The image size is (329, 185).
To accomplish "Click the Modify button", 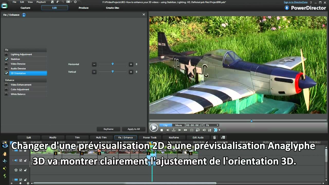I will coord(53,137).
